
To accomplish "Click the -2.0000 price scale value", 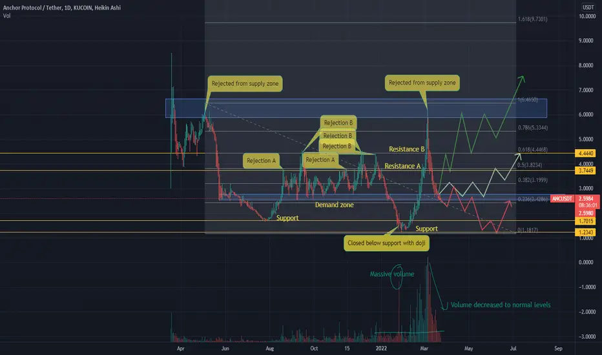I will (586, 312).
